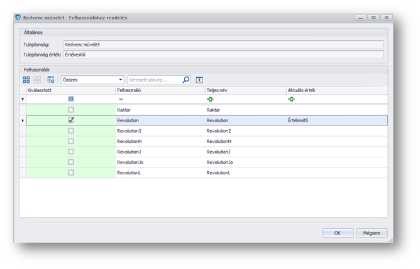Click into the Keresett szöveg search field
The image size is (420, 269).
pos(154,80)
